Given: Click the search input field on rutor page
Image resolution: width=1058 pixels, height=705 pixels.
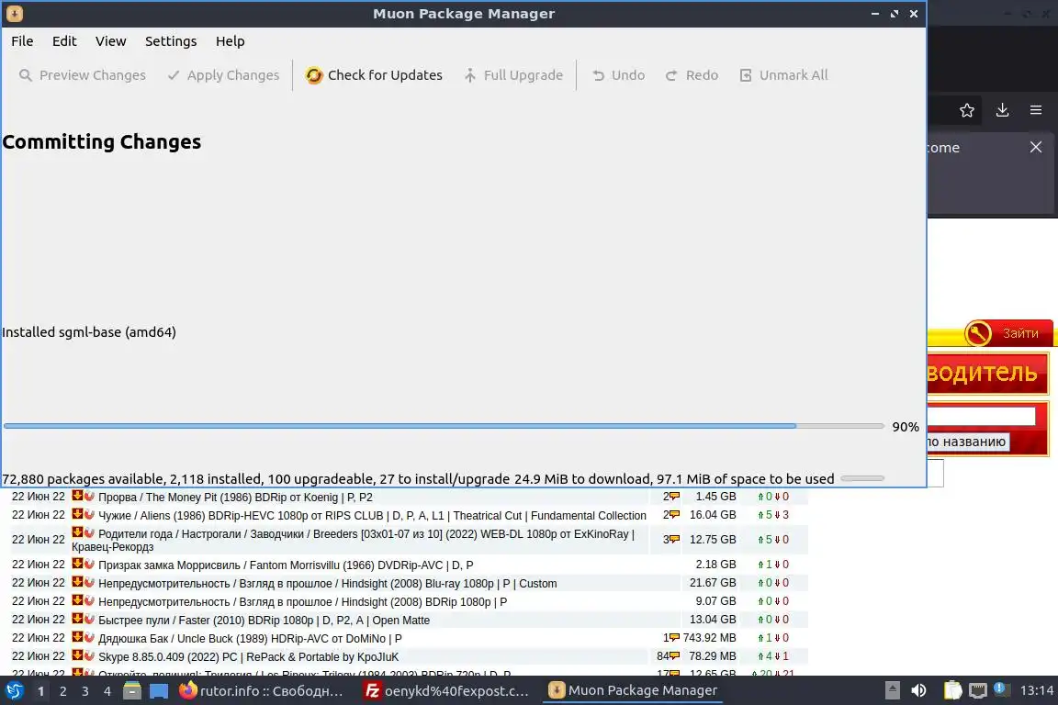Looking at the screenshot, I should (981, 416).
